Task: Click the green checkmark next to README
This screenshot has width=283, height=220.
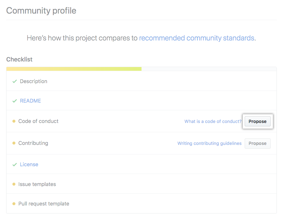Action: [14, 101]
